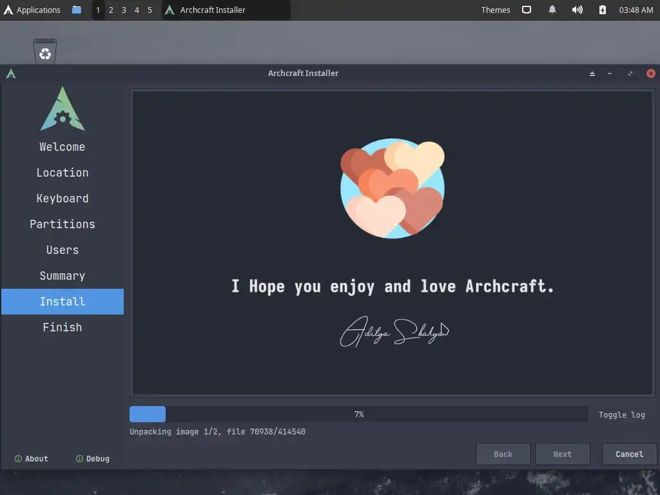Screen dimensions: 660x495
Task: Click the Back button
Action: 503,454
